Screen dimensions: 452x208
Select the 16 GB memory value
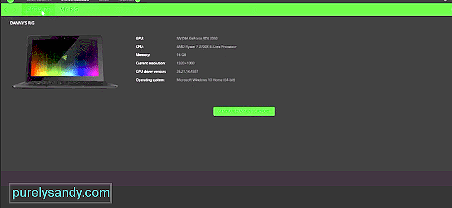pyautogui.click(x=181, y=55)
